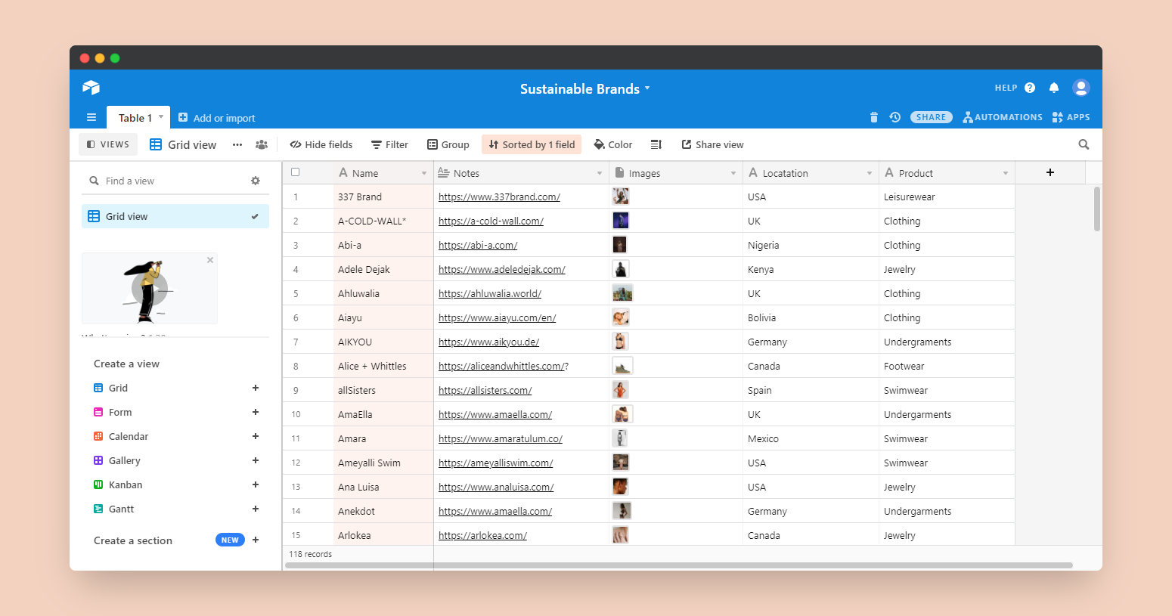The height and width of the screenshot is (616, 1172).
Task: Open the Name column dropdown arrow
Action: [424, 173]
